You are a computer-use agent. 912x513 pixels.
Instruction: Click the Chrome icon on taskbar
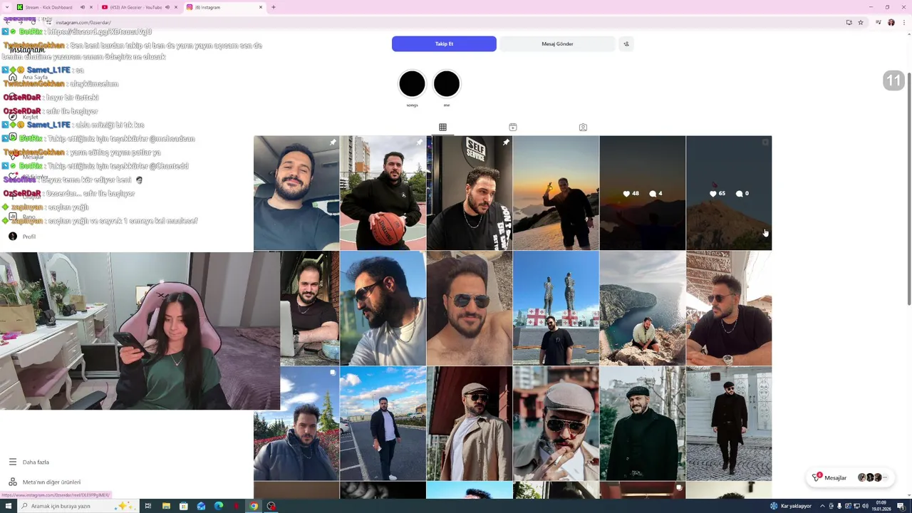point(254,506)
